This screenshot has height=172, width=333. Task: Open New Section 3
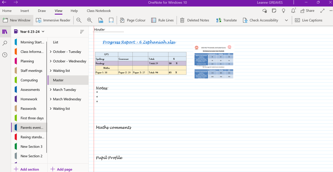(x=29, y=147)
